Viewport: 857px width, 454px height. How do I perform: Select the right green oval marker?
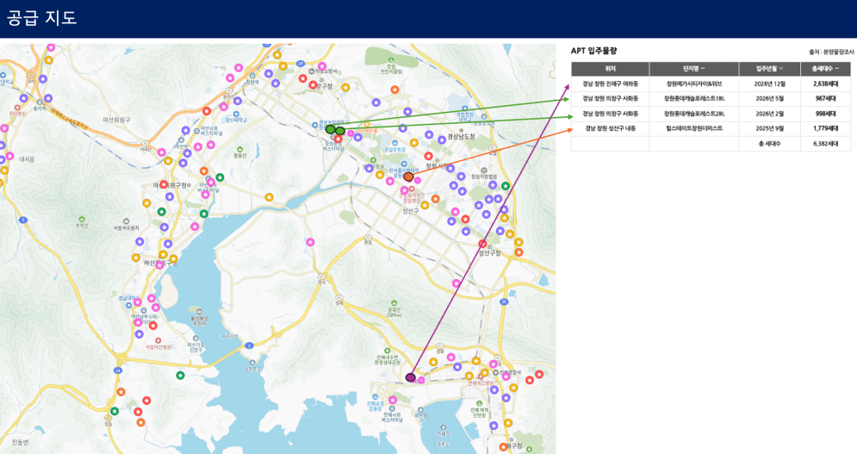(x=340, y=131)
